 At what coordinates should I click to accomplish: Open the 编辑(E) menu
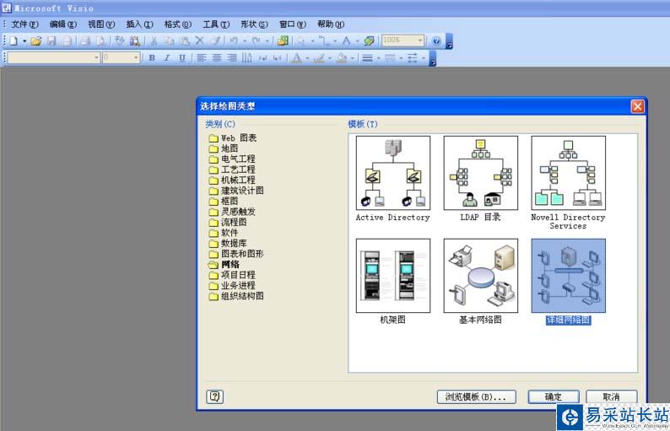(62, 24)
